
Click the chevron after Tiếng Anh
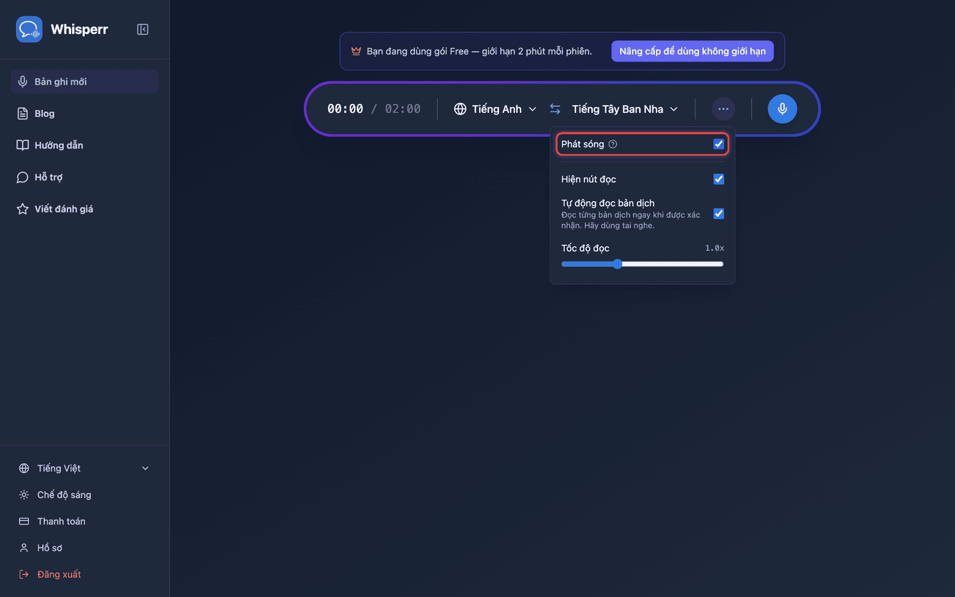point(532,109)
